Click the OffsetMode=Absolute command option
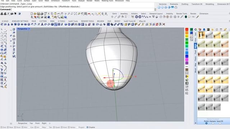This screenshot has width=230, height=129. click(68, 6)
